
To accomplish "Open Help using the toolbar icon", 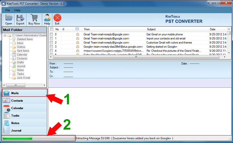I will click(x=47, y=19).
